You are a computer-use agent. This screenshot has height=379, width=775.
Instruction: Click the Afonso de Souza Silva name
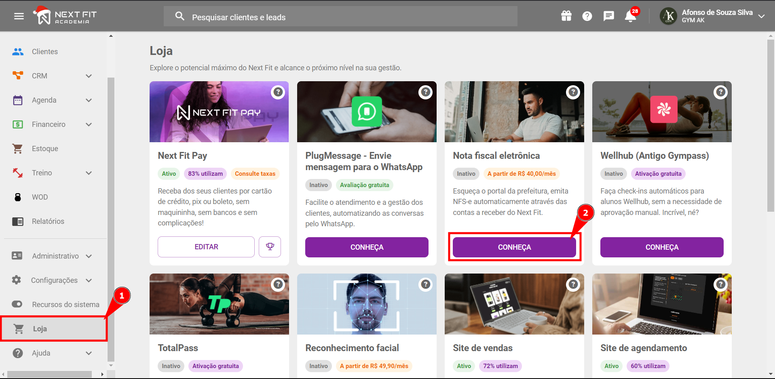coord(717,13)
